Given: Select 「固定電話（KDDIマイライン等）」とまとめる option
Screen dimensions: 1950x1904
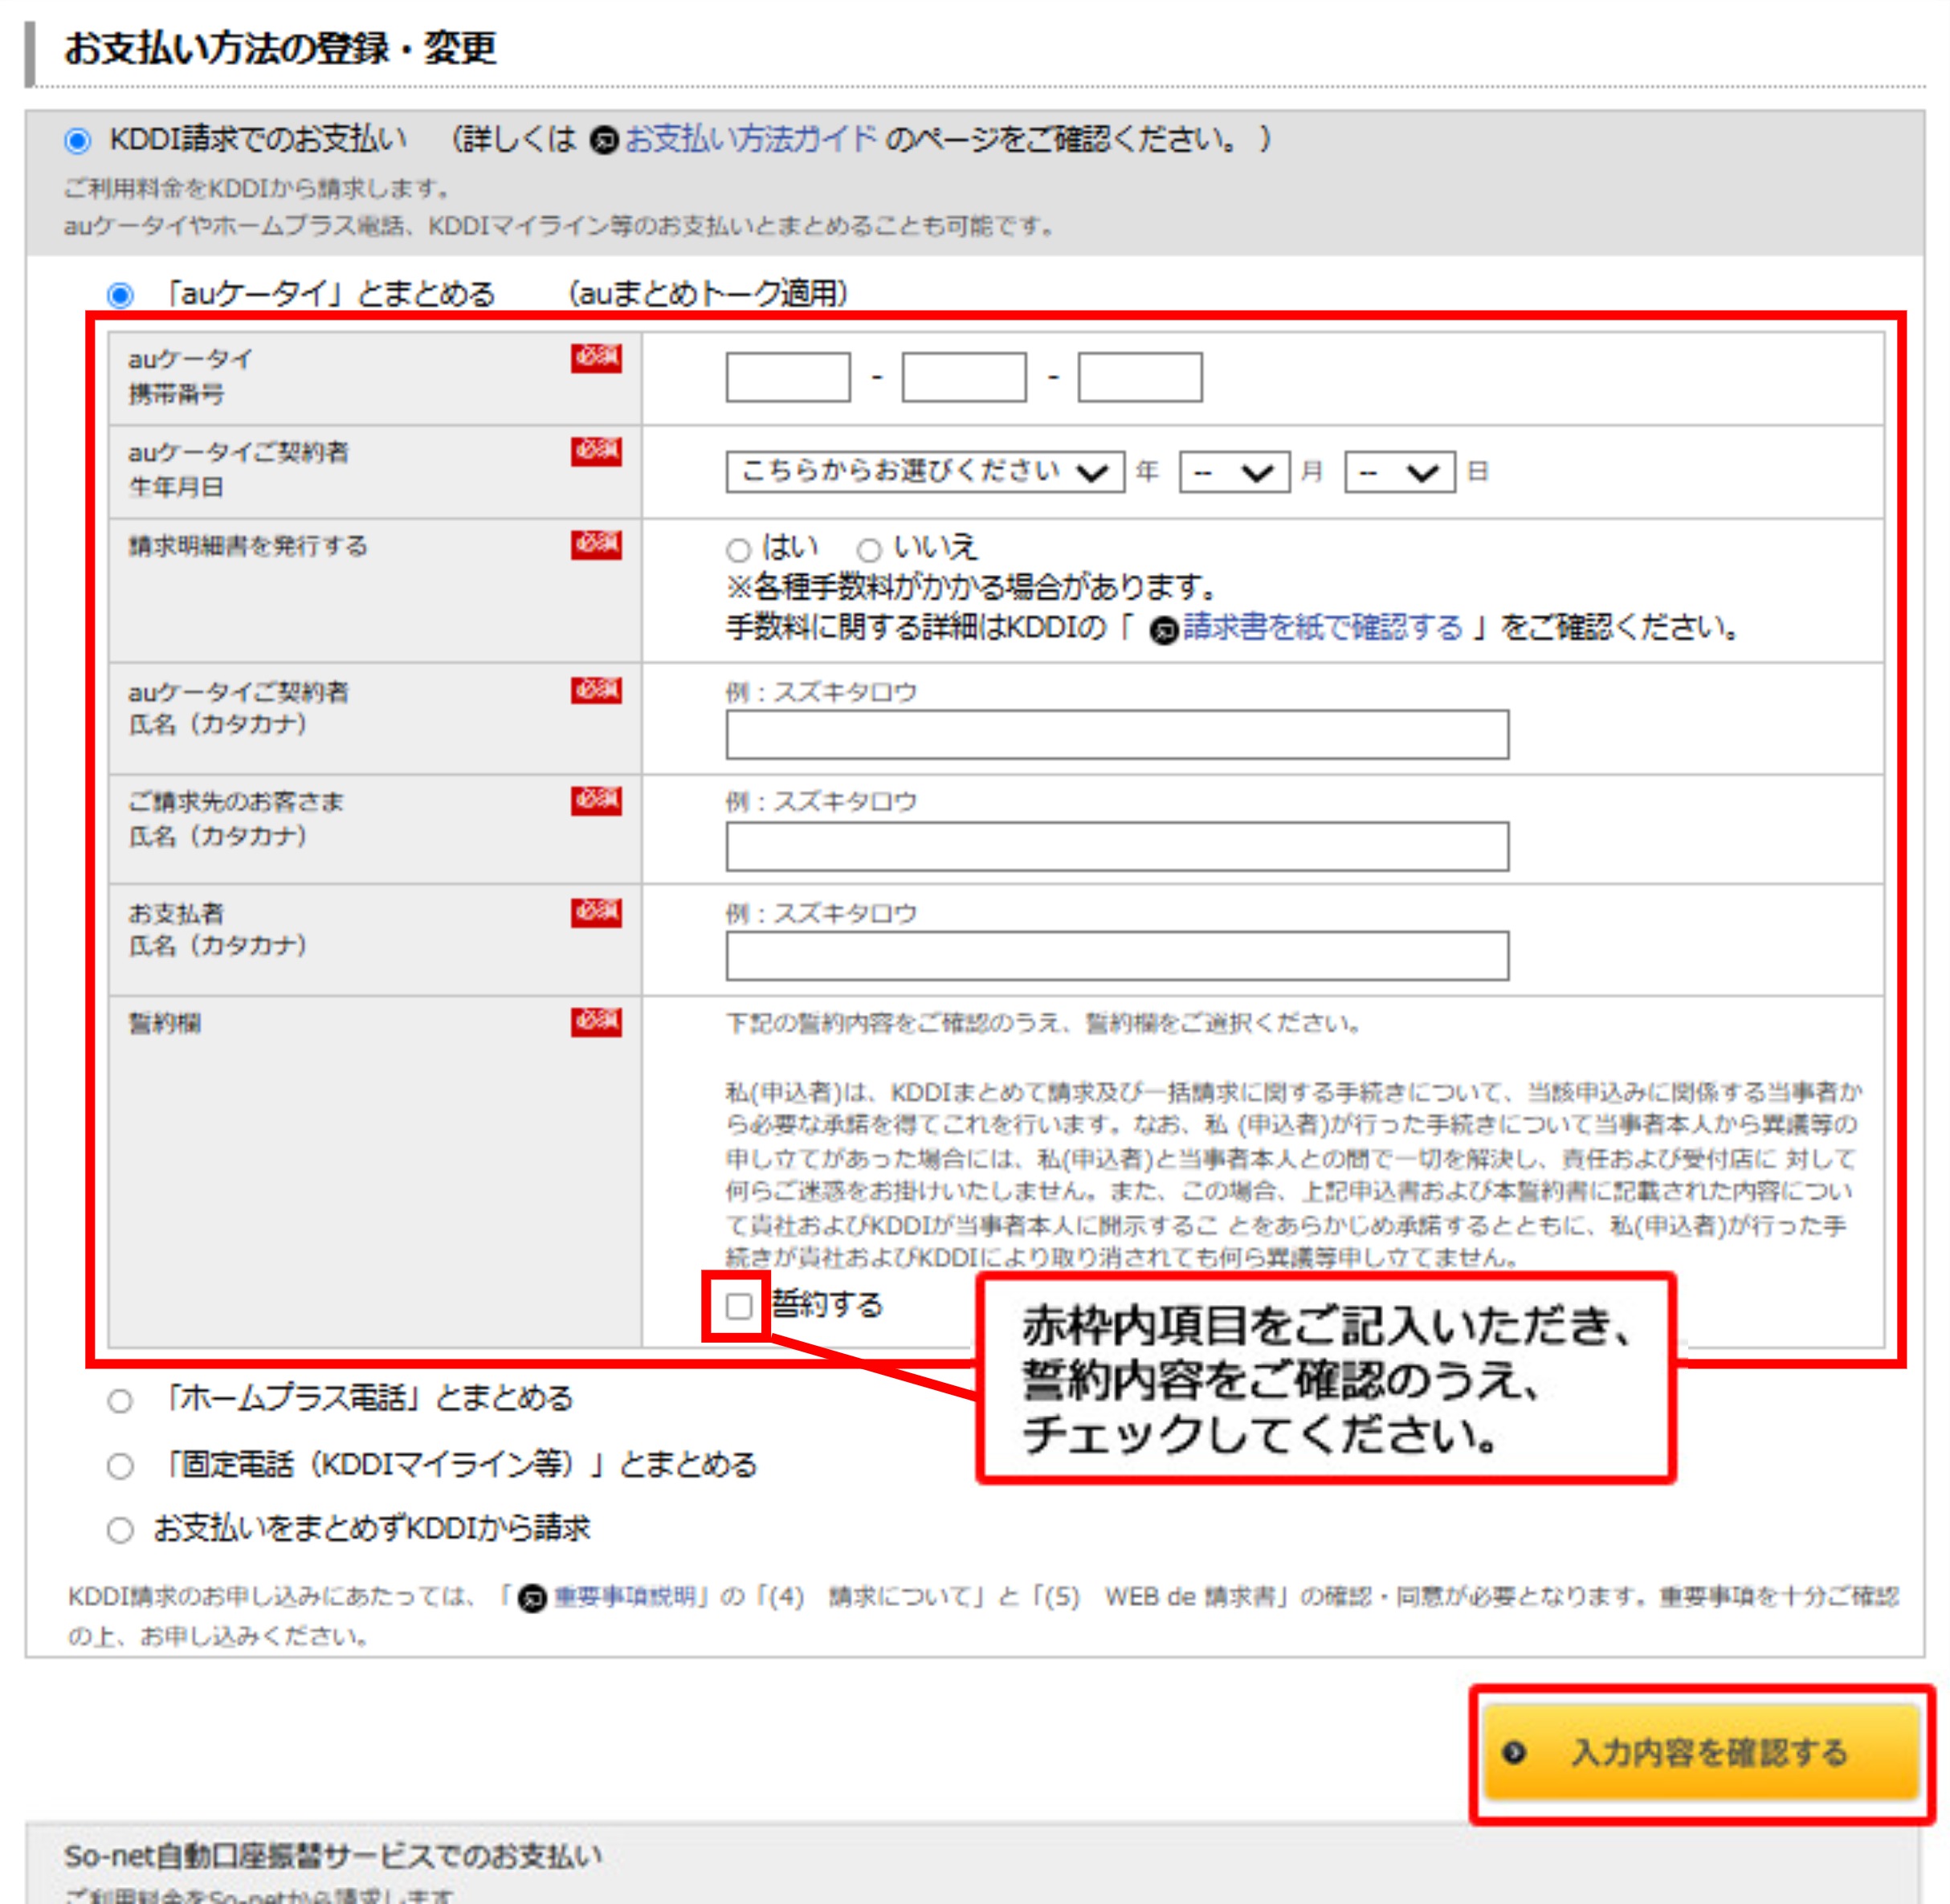Looking at the screenshot, I should coord(120,1467).
